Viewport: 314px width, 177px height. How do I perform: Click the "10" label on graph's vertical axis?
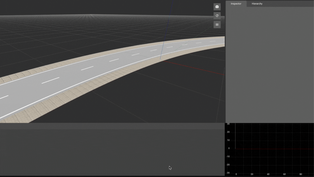click(x=228, y=140)
